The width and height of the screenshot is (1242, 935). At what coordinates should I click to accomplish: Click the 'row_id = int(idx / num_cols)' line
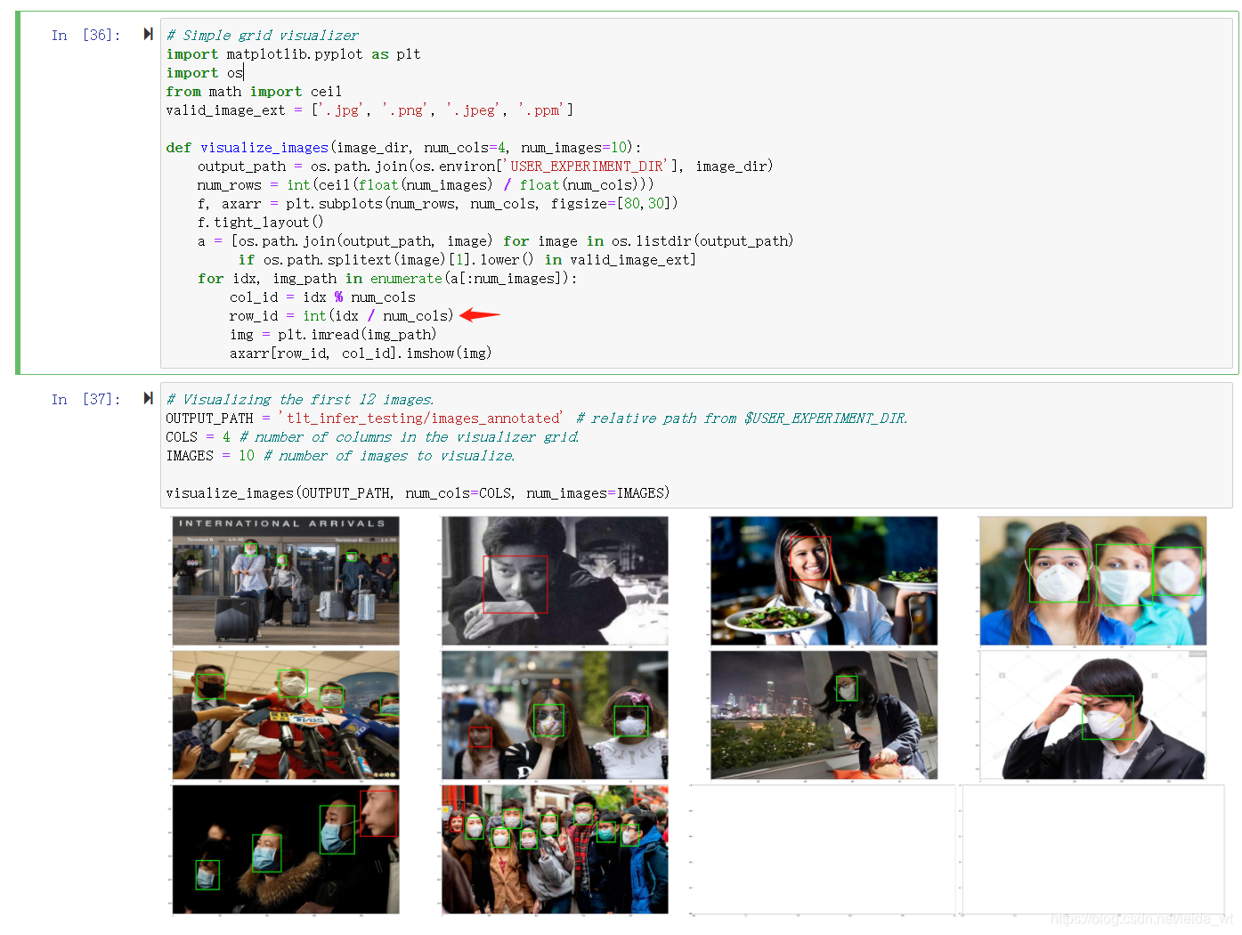[x=342, y=316]
